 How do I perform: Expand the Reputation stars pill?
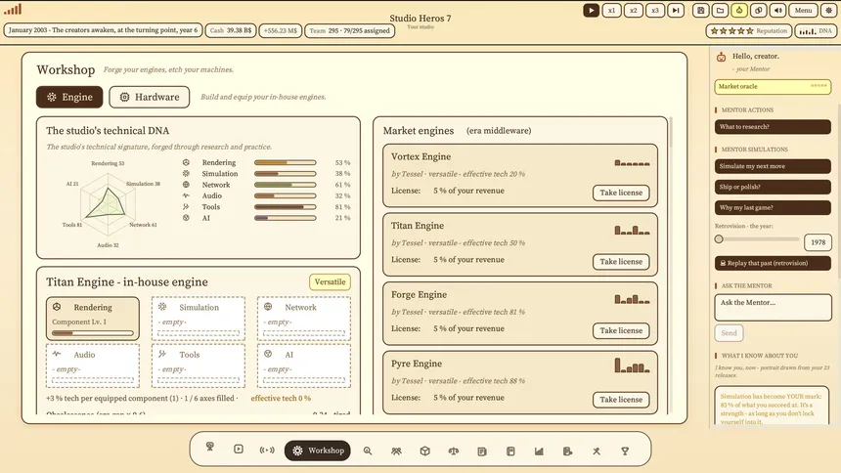click(x=748, y=31)
